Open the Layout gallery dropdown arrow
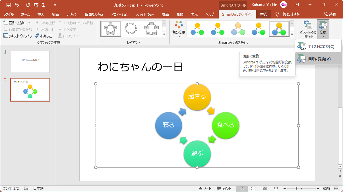343x192 pixels. (164, 34)
